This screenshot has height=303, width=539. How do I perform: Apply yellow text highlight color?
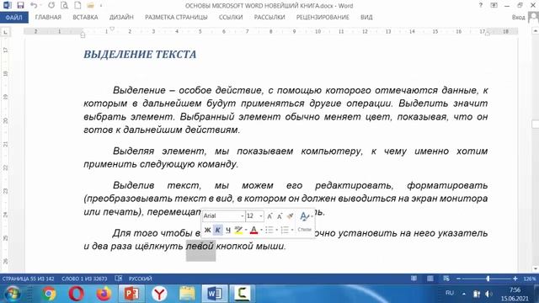(238, 230)
